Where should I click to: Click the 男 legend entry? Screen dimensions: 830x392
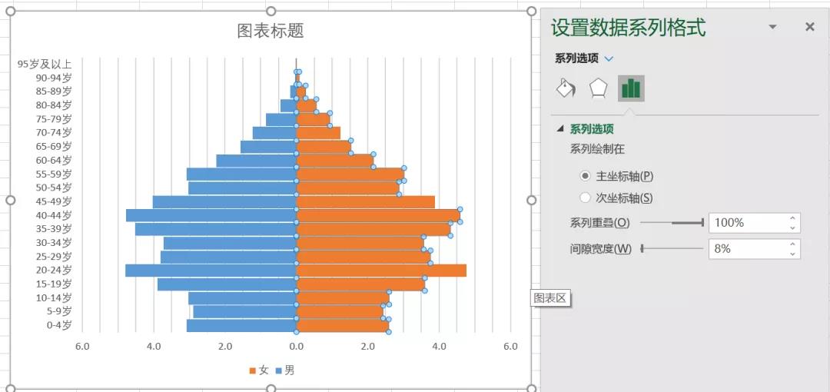click(285, 370)
